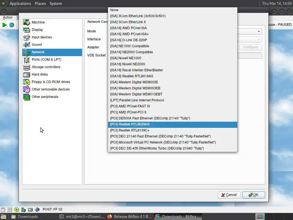Select [PCI] DEC 21140 Fast Ethernet
Image resolution: width=293 pixels, height=220 pixels.
(x=173, y=136)
